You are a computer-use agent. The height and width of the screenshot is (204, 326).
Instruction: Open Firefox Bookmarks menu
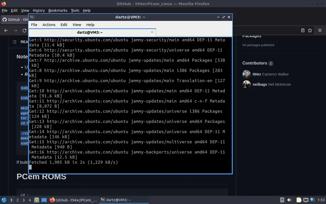click(x=58, y=10)
